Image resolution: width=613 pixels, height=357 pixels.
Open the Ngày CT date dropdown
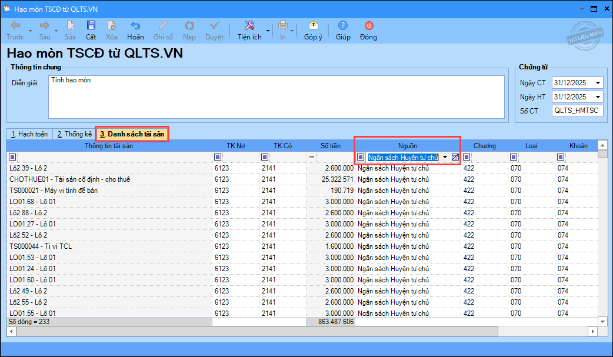[598, 83]
